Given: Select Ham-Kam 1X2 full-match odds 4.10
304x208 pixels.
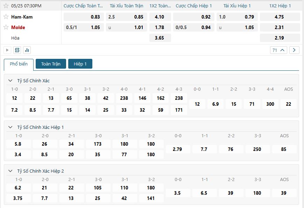Looking at the screenshot, I should [x=160, y=17].
